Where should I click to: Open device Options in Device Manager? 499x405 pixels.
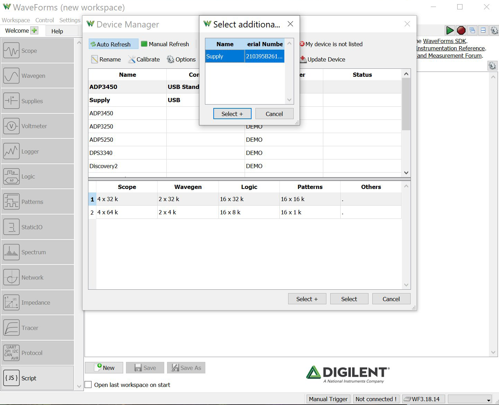pyautogui.click(x=181, y=59)
